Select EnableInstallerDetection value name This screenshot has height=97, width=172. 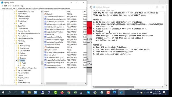coord(55,32)
